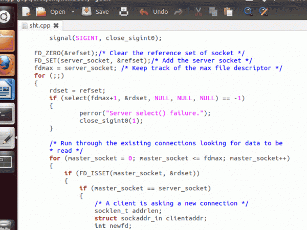Click the Print icon
Screen dimensions: 307x230
[124, 11]
